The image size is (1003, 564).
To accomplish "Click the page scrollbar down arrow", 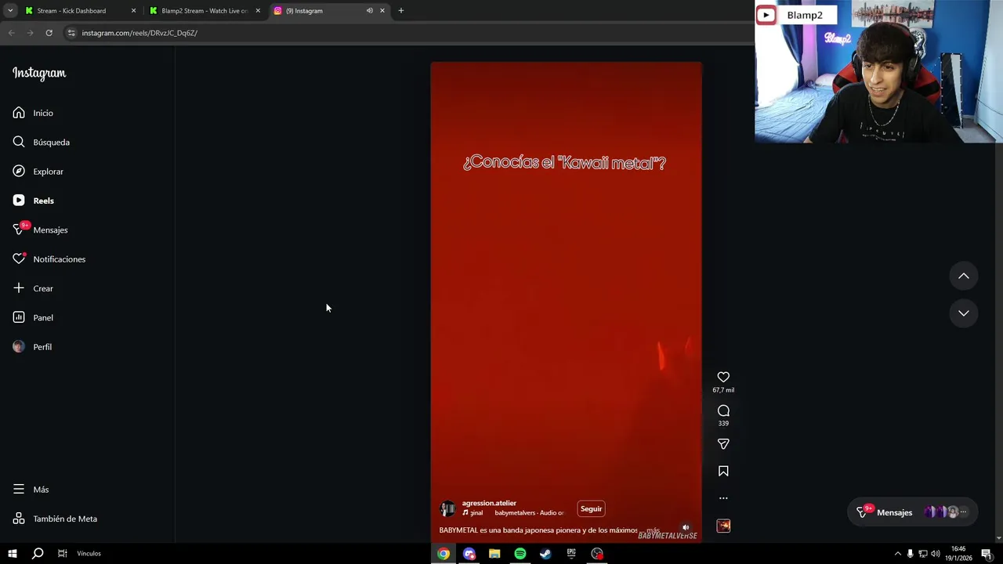I will pos(999,539).
